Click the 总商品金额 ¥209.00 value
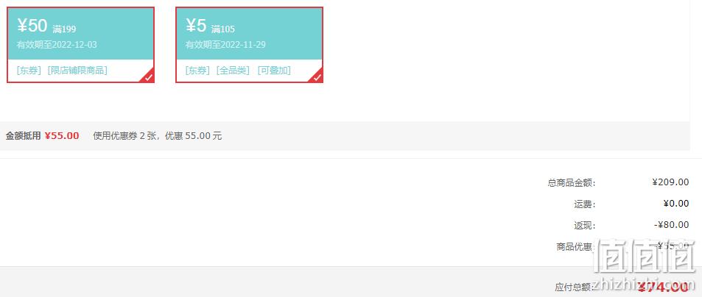 [x=670, y=182]
